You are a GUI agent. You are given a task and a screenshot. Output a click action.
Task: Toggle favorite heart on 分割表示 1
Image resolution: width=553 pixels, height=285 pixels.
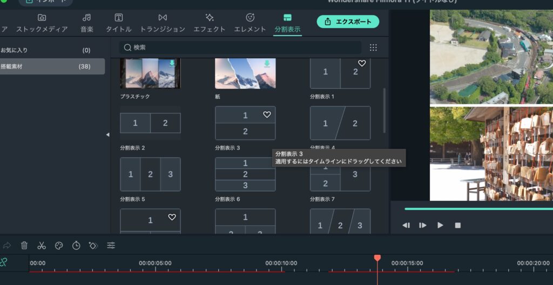(x=362, y=64)
